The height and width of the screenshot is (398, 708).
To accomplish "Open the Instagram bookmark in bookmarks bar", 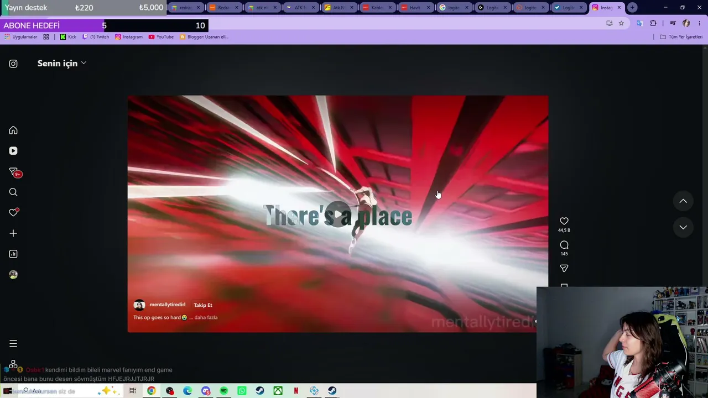I will pos(128,37).
